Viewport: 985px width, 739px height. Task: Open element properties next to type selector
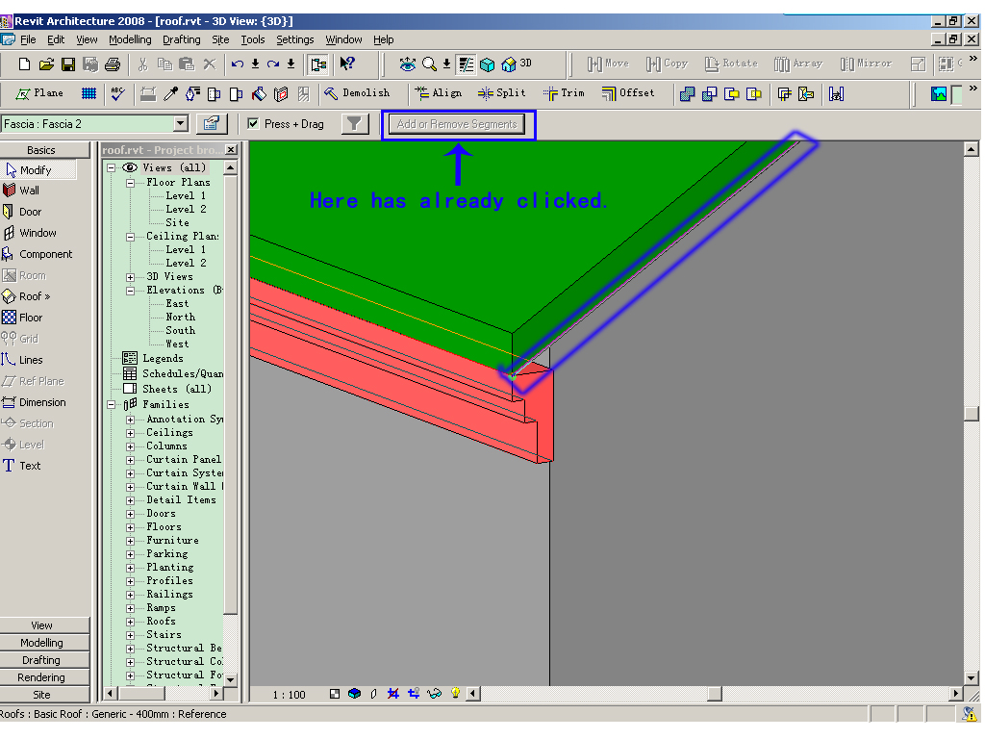(211, 123)
